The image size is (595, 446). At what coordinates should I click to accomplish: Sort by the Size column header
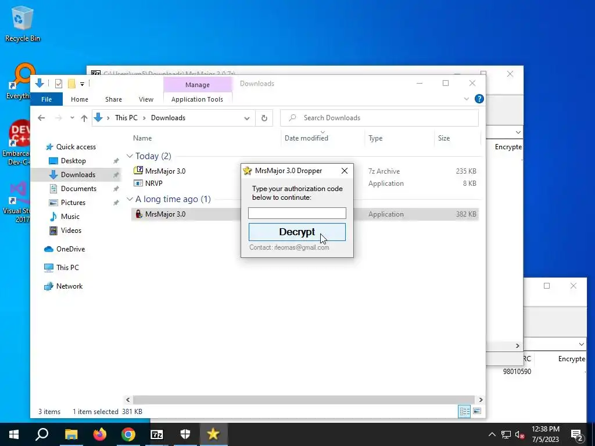tap(444, 138)
